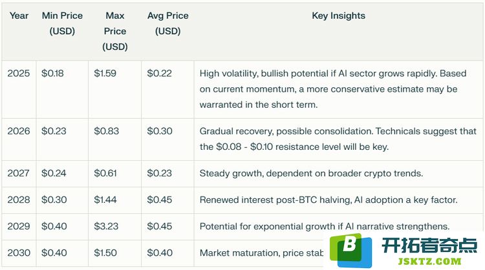
Task: Click the $1.50 max price cell
Action: (105, 253)
